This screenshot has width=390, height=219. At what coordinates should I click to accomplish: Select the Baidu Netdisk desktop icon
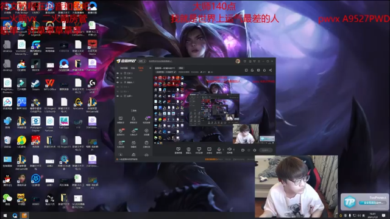7,103
